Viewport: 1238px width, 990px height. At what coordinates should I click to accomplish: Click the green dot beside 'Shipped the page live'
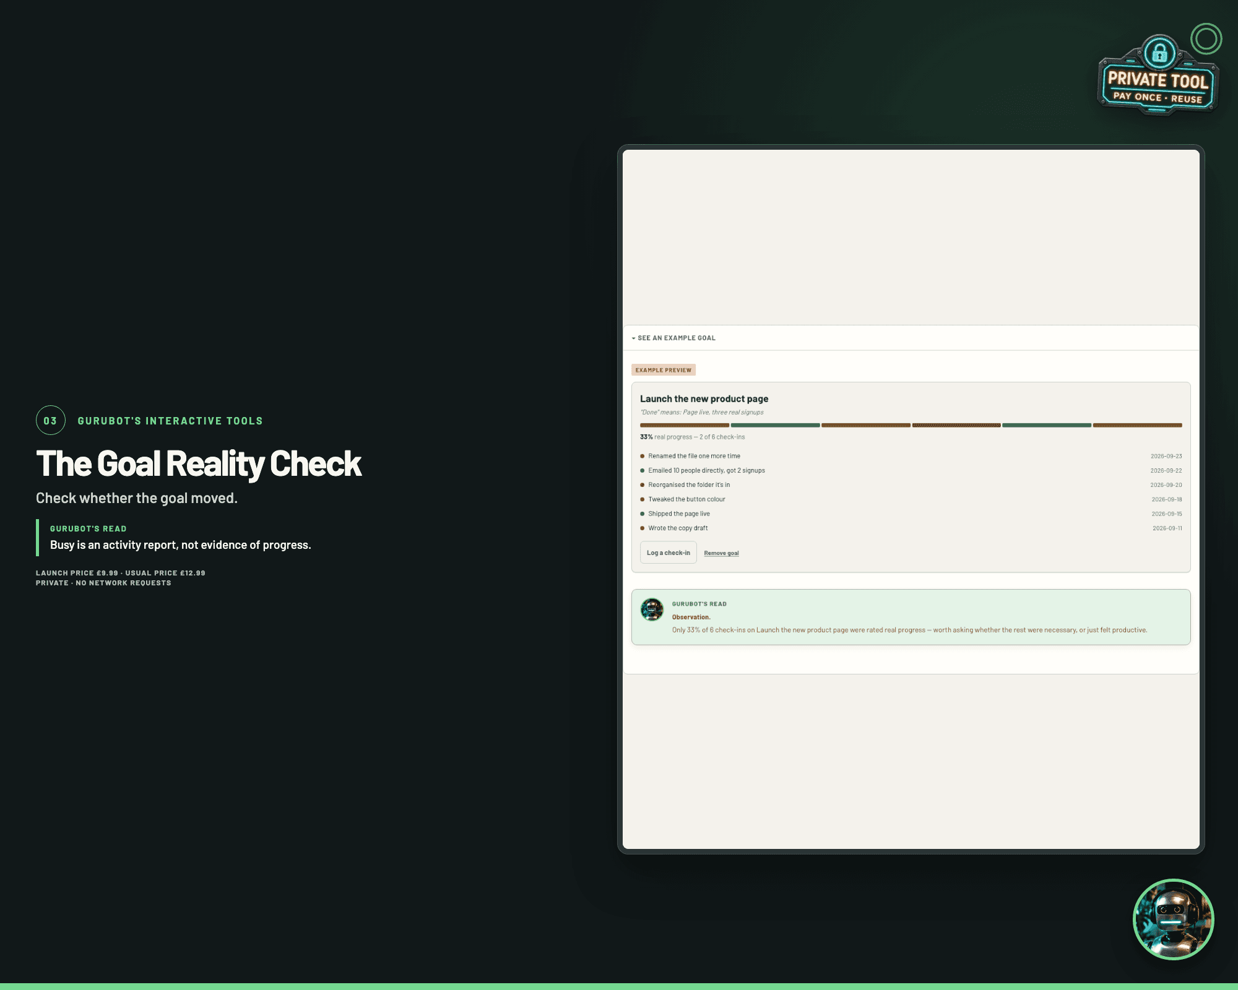pyautogui.click(x=642, y=514)
